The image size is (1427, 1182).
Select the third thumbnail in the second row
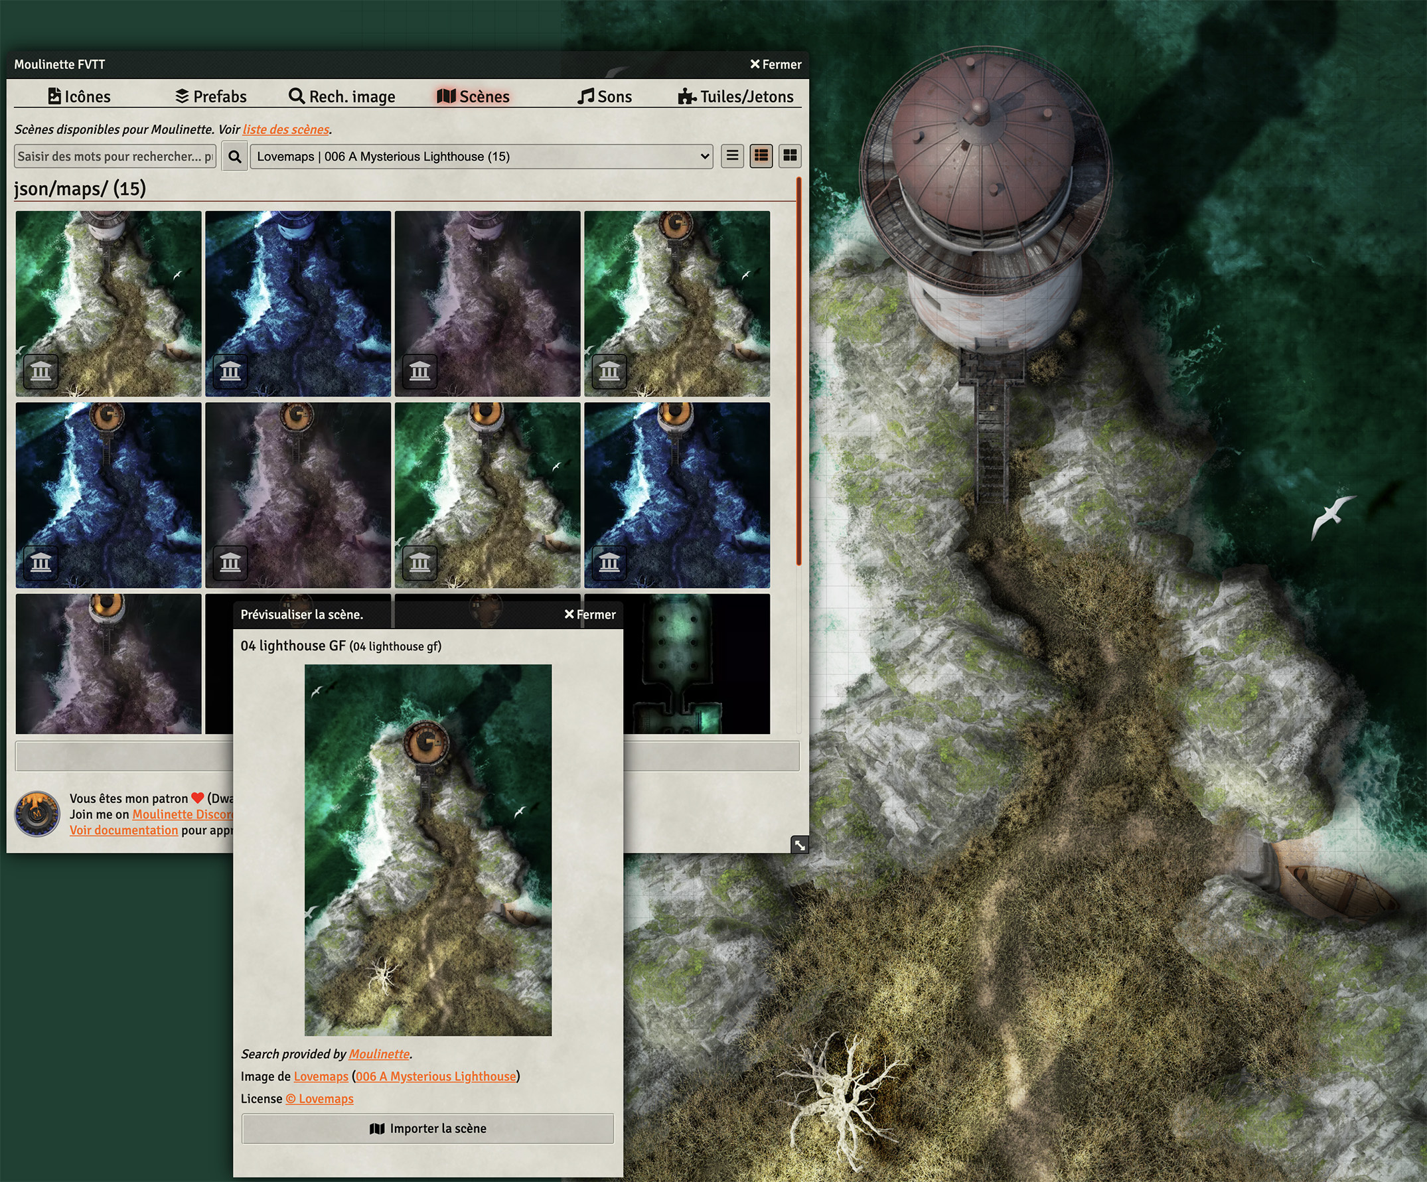click(488, 494)
